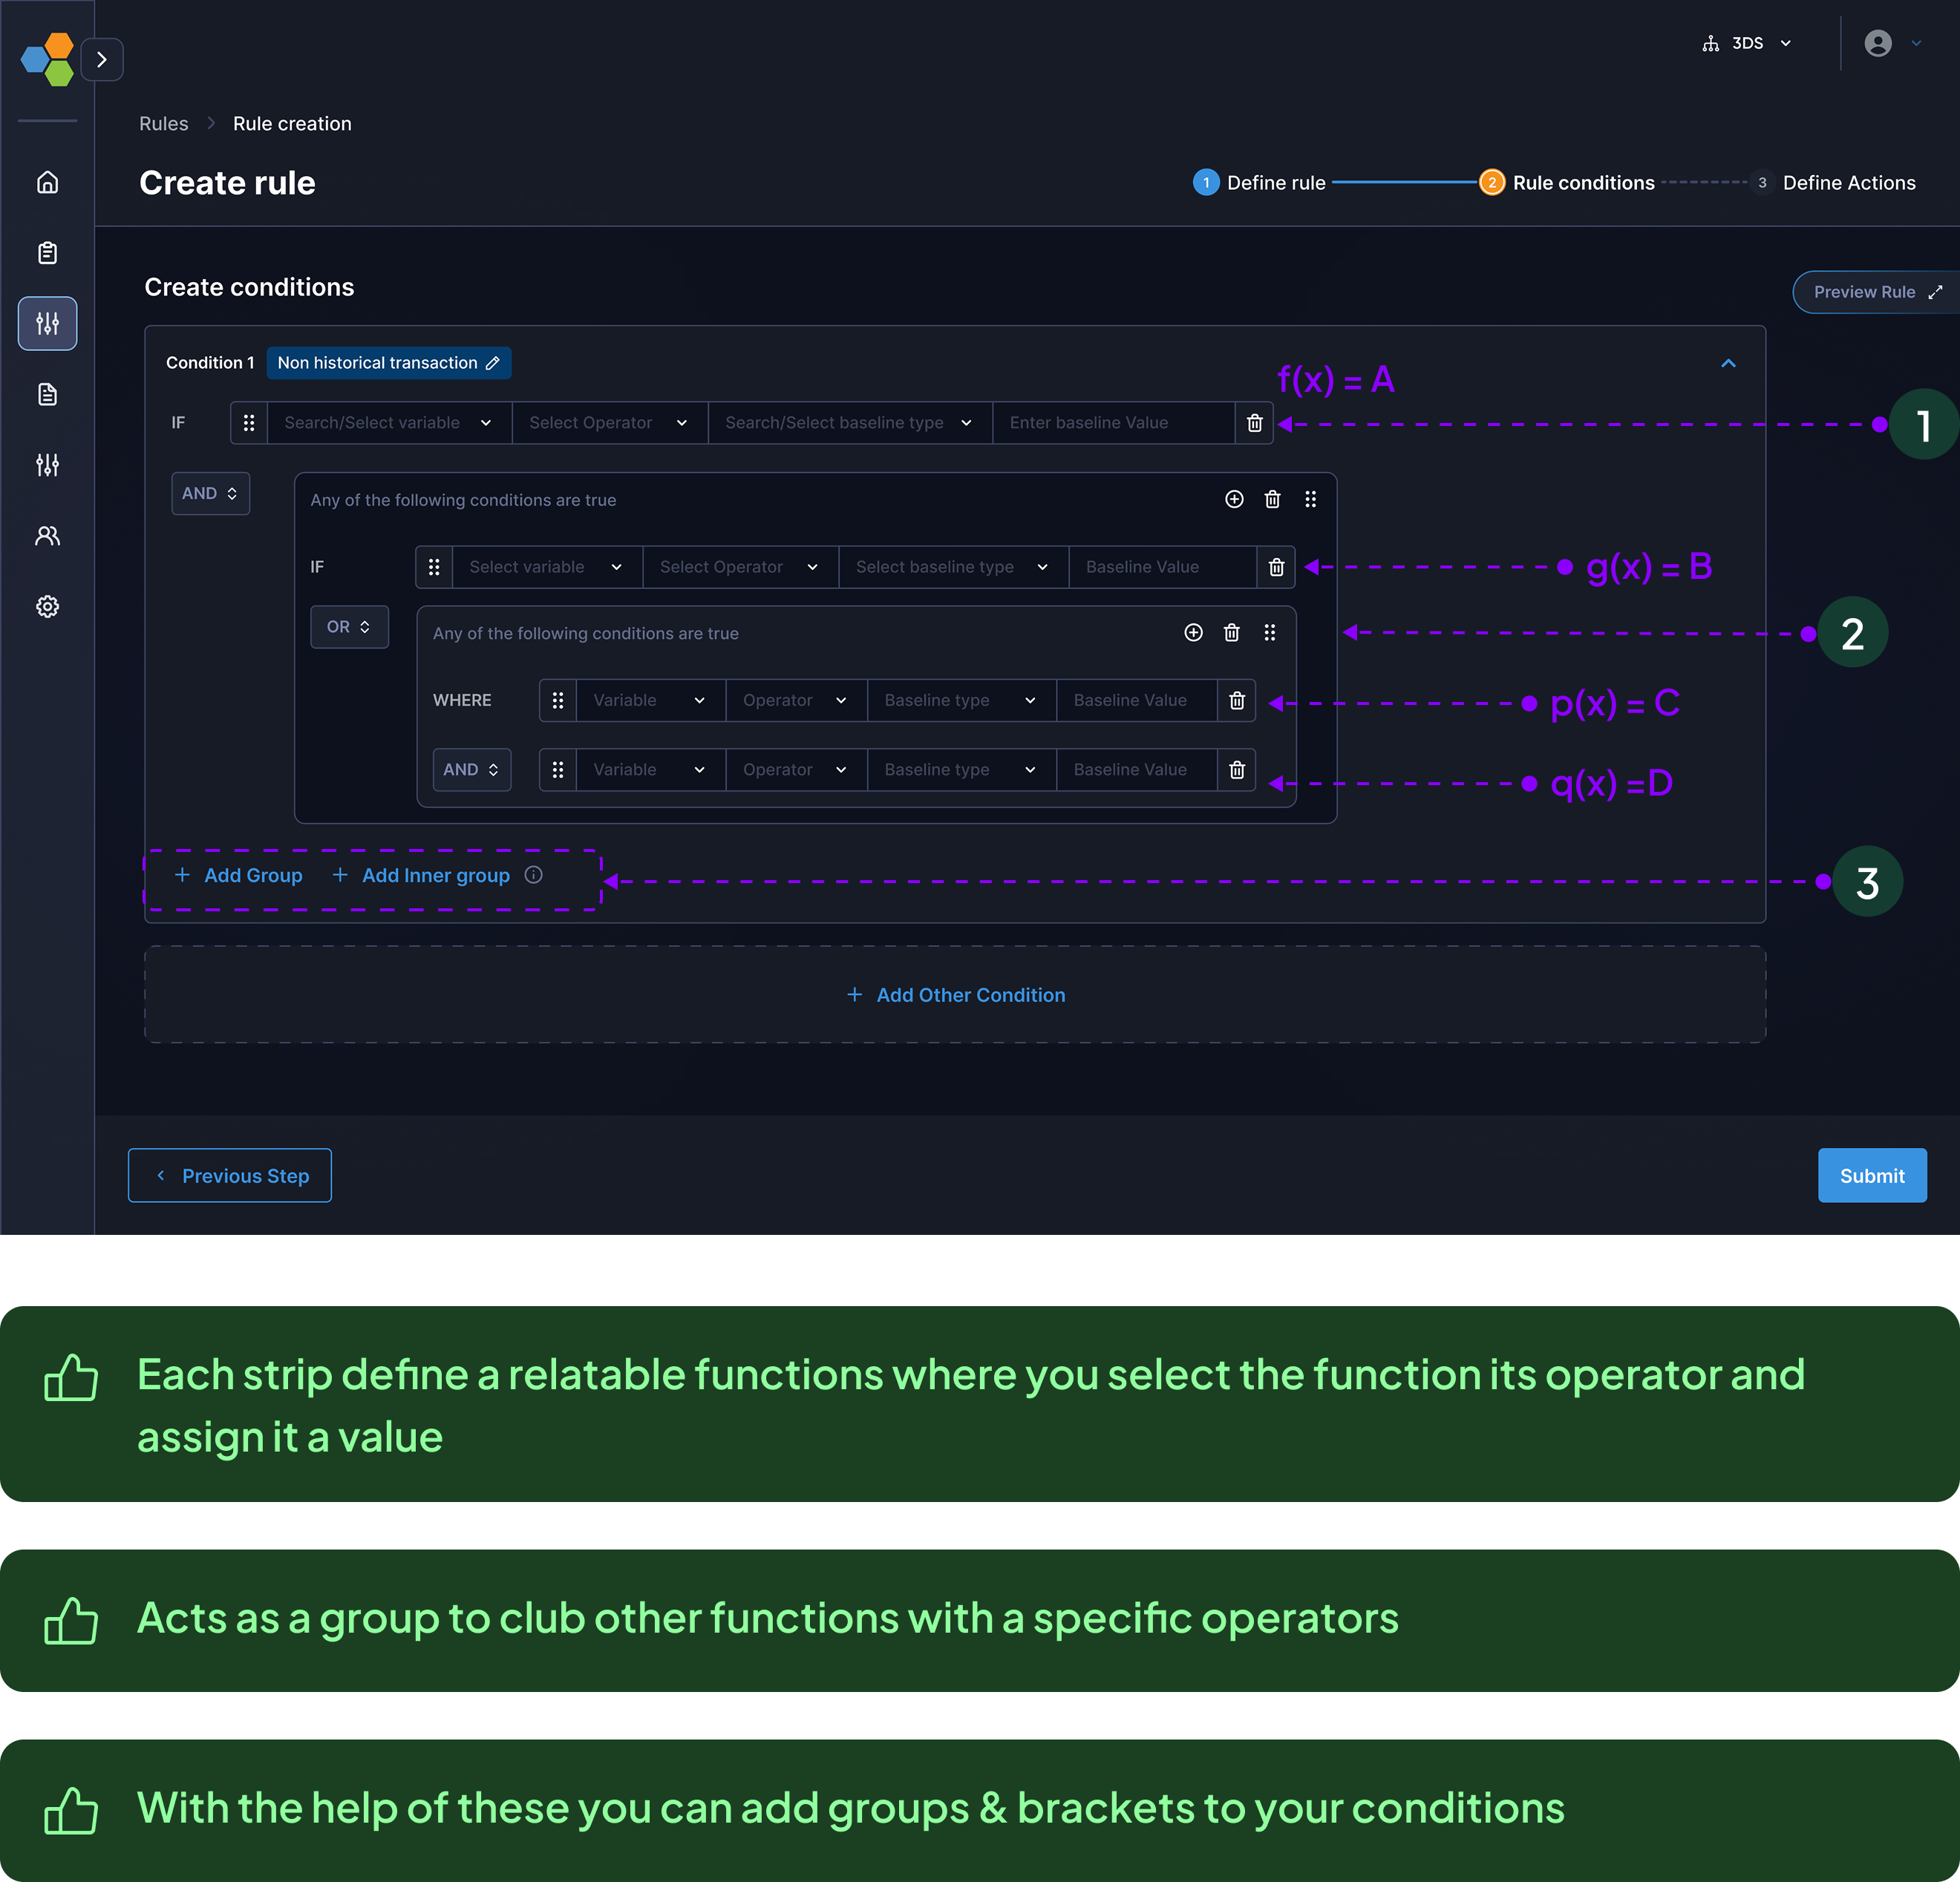
Task: Delete the first IF condition row
Action: point(1254,423)
